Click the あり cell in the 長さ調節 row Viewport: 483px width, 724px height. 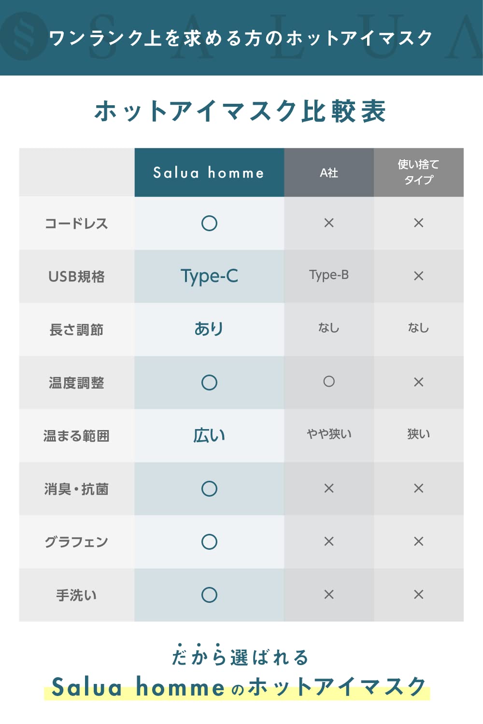[x=209, y=329]
